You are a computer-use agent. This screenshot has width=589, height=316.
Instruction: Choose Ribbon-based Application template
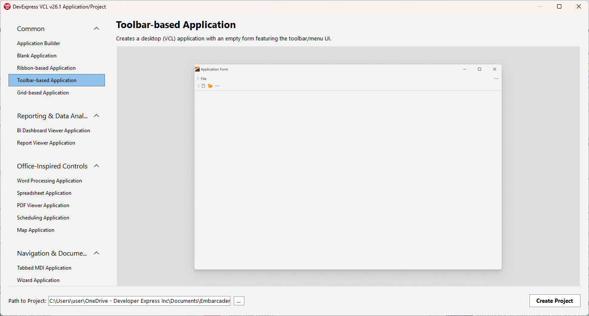[57, 68]
